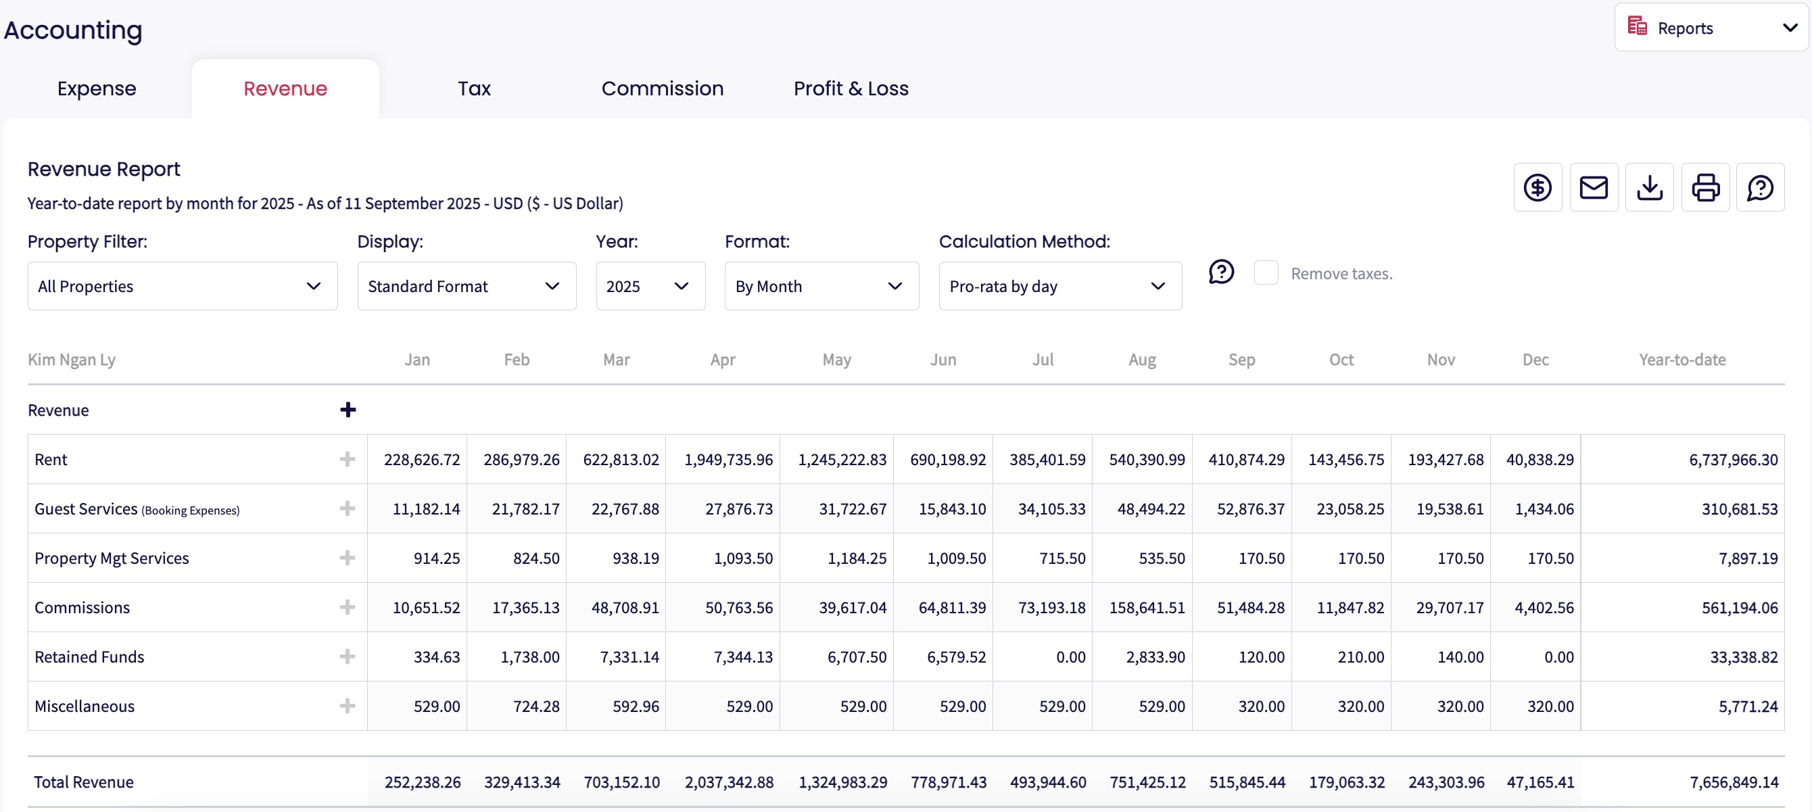Expand the Retained Funds row
This screenshot has height=812, width=1812.
coord(348,656)
